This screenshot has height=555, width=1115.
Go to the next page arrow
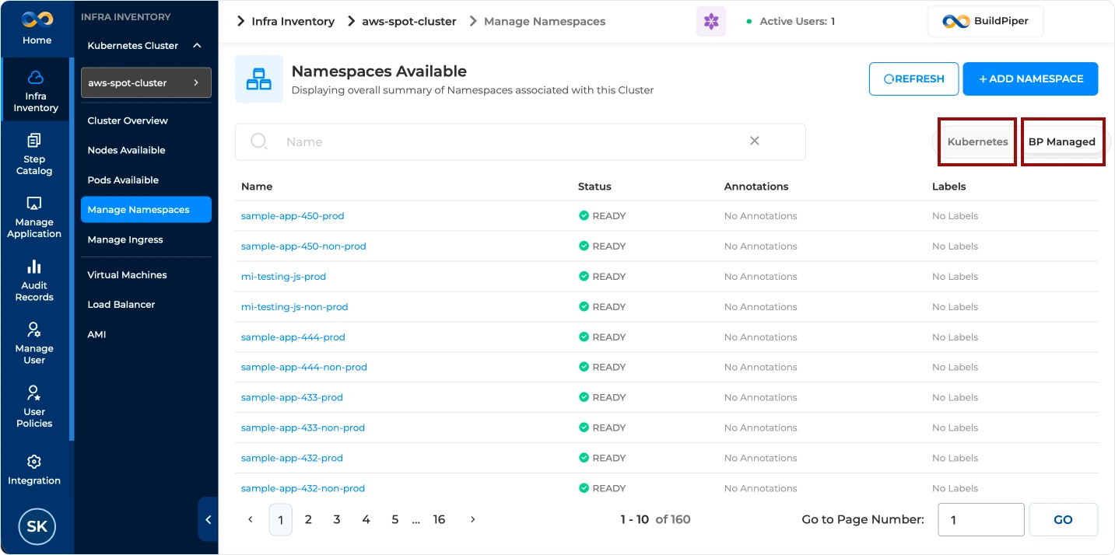tap(472, 519)
